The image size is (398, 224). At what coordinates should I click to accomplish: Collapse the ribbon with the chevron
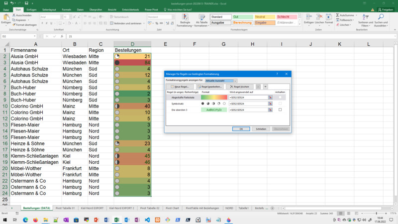click(395, 30)
